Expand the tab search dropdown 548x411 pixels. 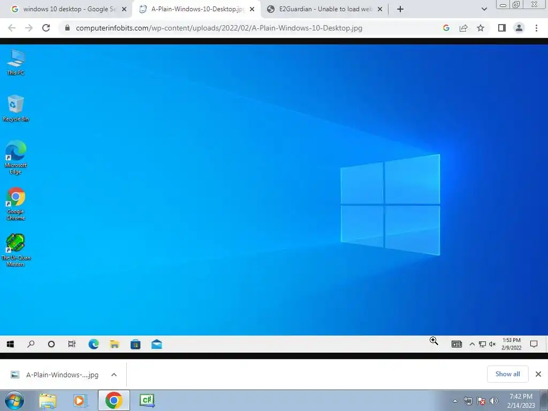pyautogui.click(x=484, y=9)
